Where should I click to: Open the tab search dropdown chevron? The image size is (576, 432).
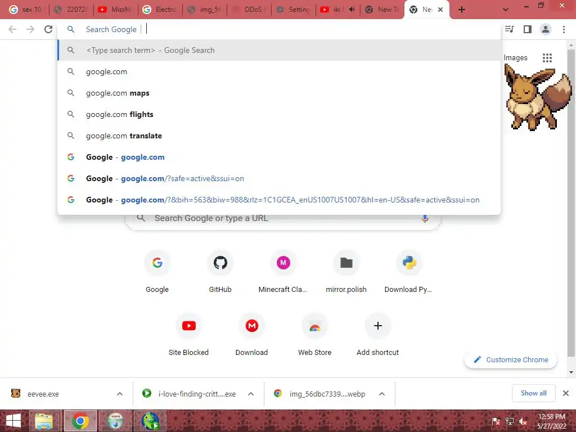click(506, 10)
